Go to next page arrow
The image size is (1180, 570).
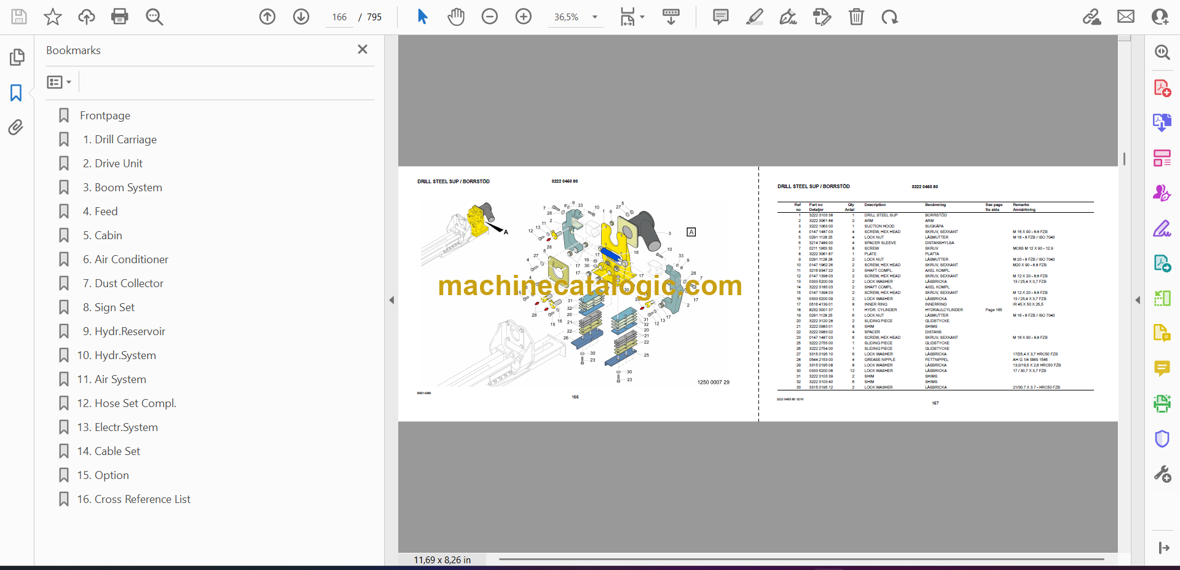(301, 17)
